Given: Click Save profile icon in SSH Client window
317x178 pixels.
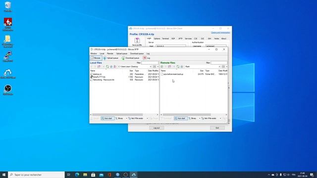Looking at the screenshot, I should [x=137, y=42].
